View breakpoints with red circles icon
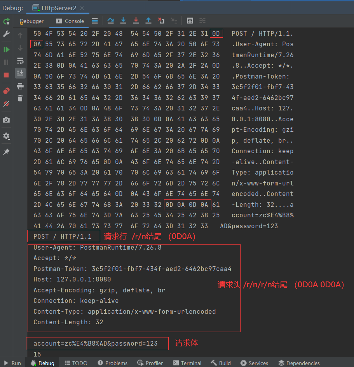Image resolution: width=354 pixels, height=367 pixels. click(x=6, y=91)
